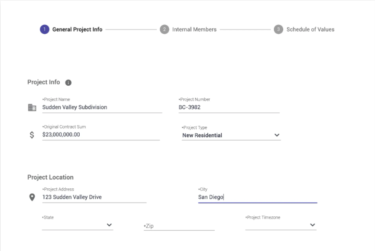Click the building icon beside Project Name
375x251 pixels.
[32, 108]
